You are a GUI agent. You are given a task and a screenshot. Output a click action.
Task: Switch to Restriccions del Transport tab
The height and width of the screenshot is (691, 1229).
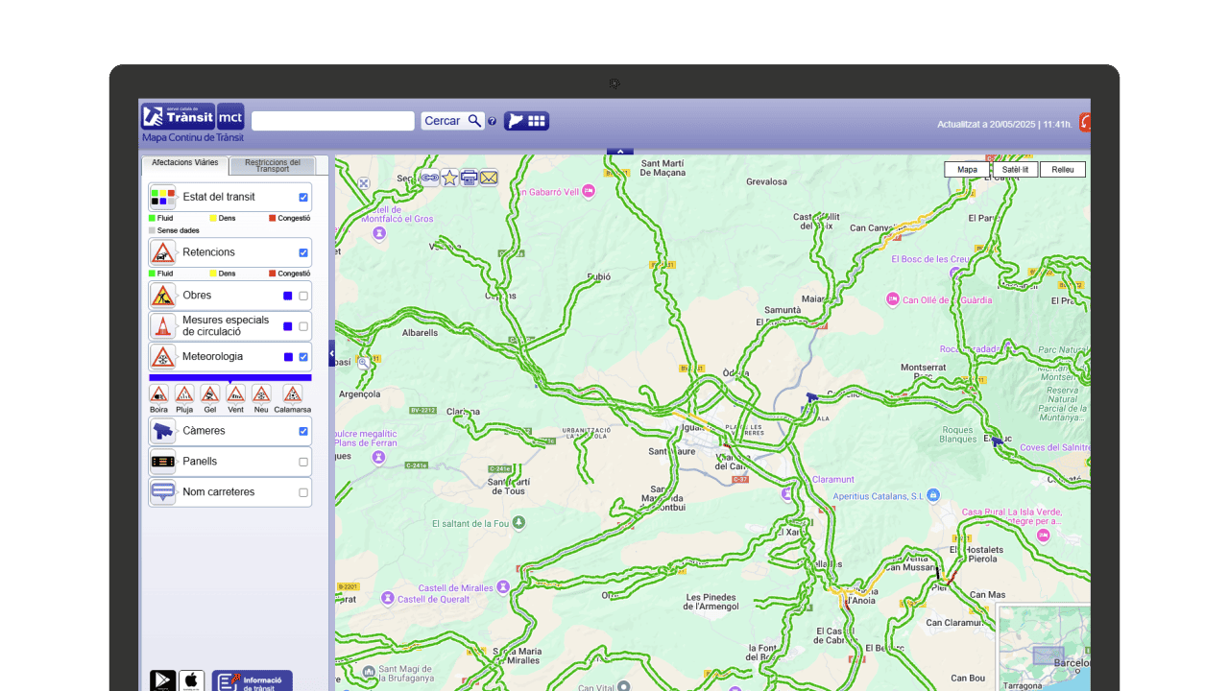tap(273, 165)
